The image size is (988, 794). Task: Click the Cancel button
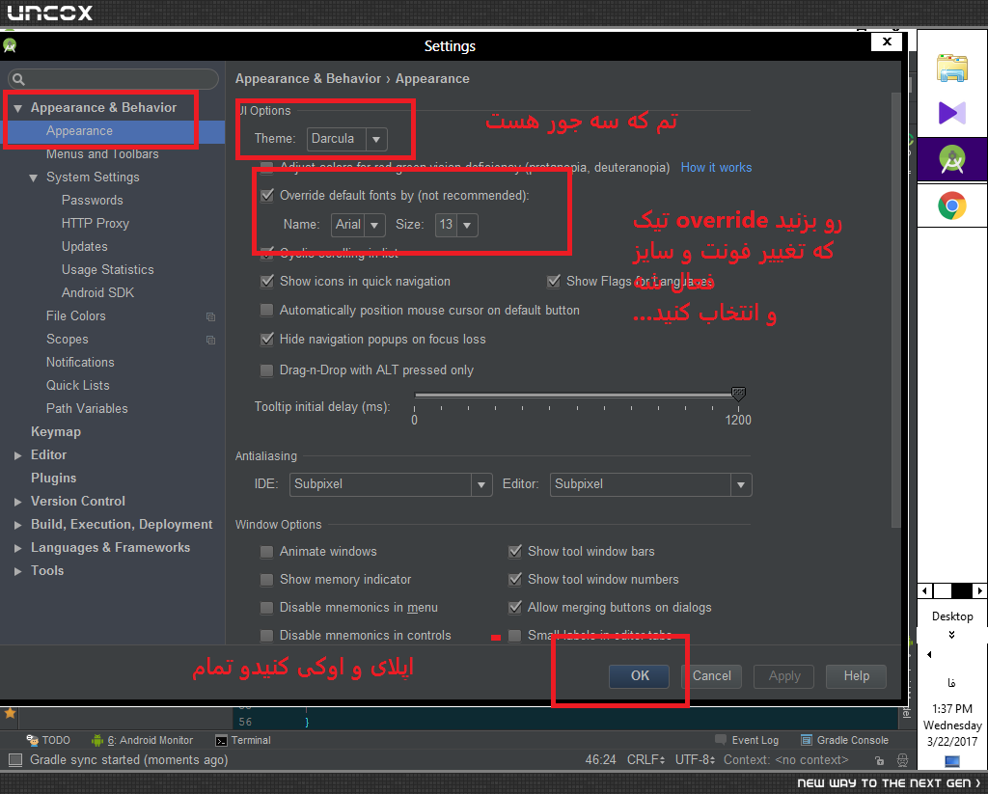(712, 676)
